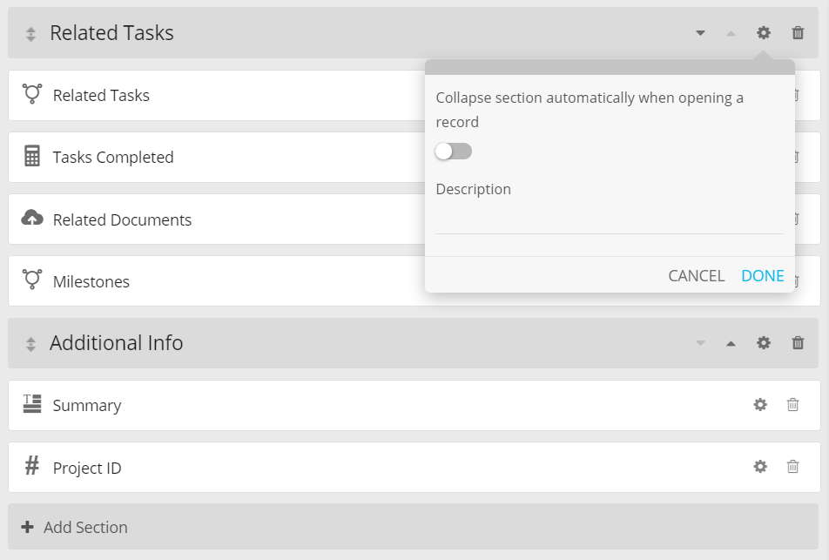The height and width of the screenshot is (560, 829).
Task: Open Summary field settings gear
Action: click(760, 405)
